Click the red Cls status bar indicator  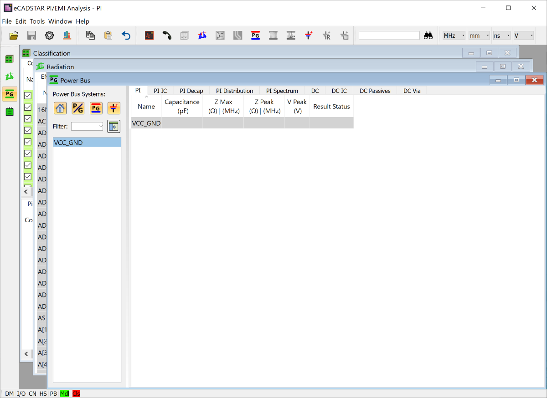[76, 393]
